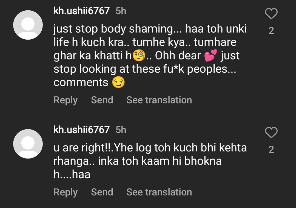The height and width of the screenshot is (208, 296).
Task: See translation of the "u are right" comment
Action: [159, 192]
